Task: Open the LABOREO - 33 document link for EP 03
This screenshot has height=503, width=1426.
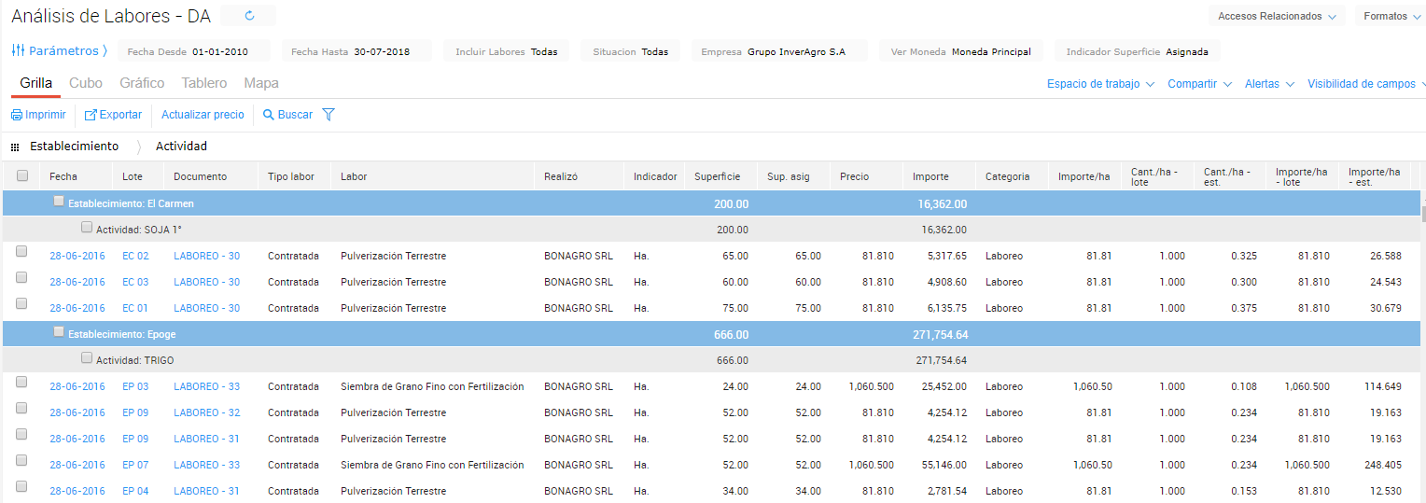Action: [x=206, y=386]
